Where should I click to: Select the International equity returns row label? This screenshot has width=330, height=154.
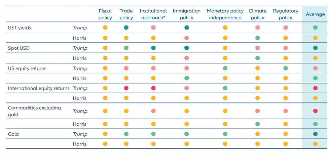coord(39,88)
